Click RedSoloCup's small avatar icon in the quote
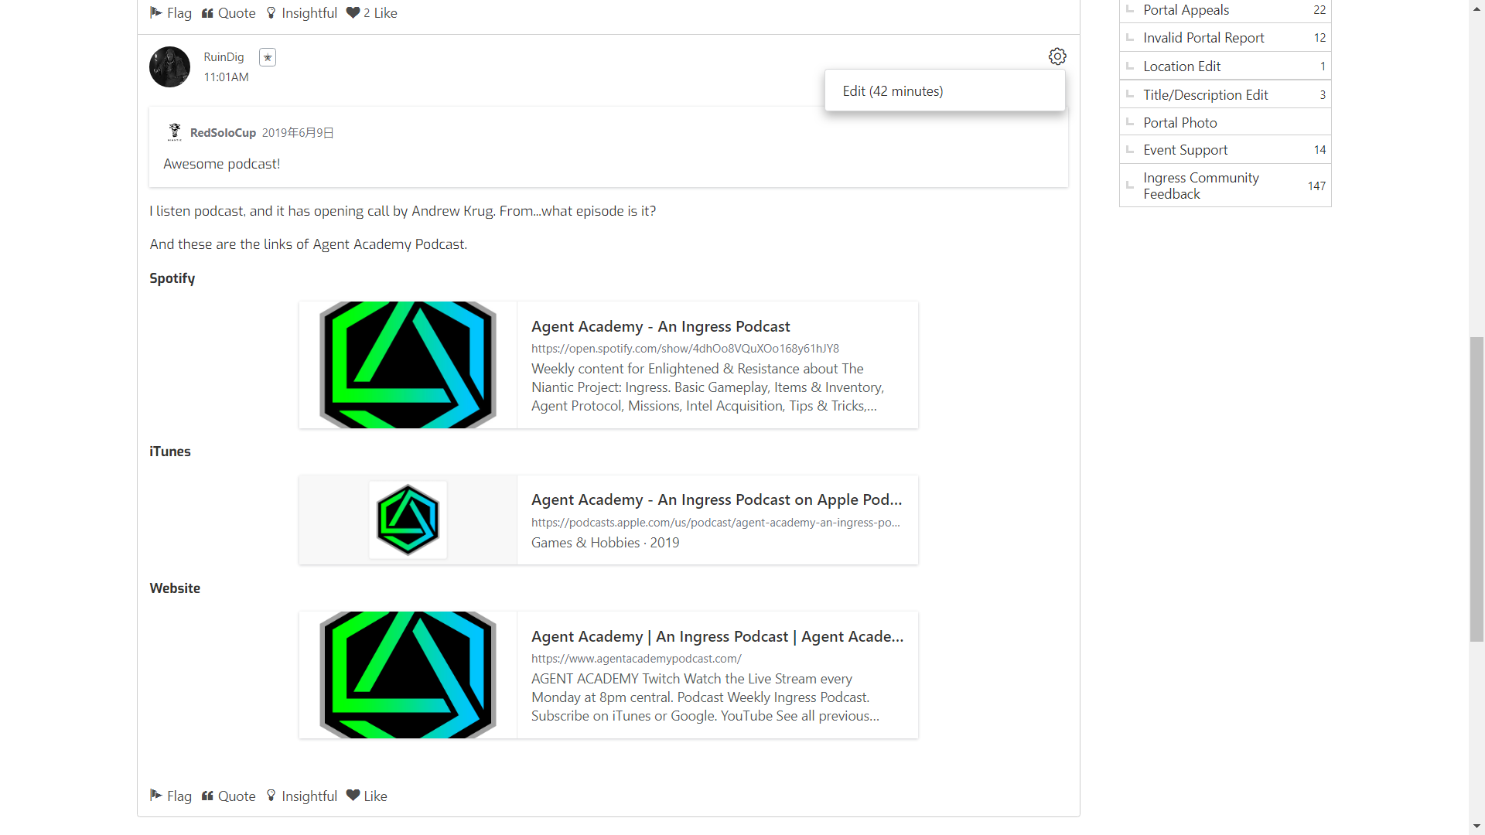1485x835 pixels. (x=175, y=132)
